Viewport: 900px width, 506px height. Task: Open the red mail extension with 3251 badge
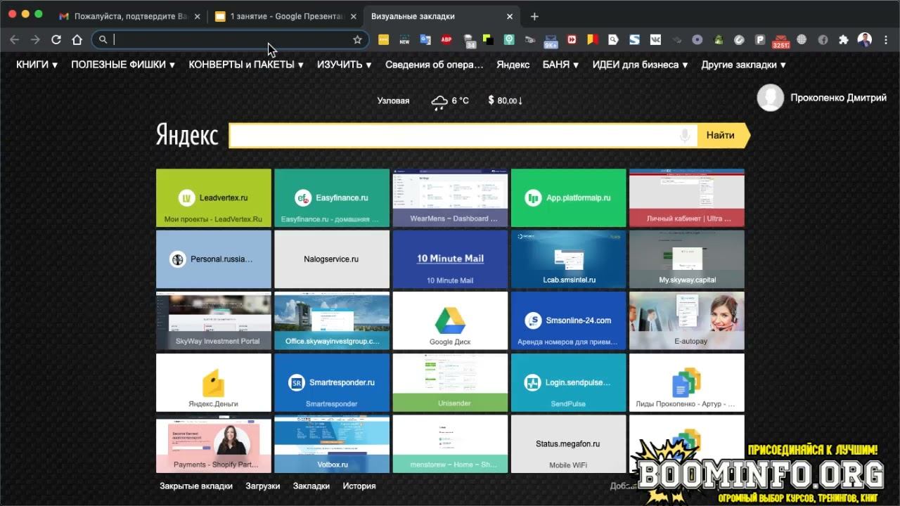pos(780,41)
